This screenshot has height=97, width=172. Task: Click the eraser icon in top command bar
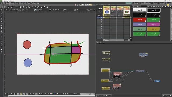(x=23, y=7)
